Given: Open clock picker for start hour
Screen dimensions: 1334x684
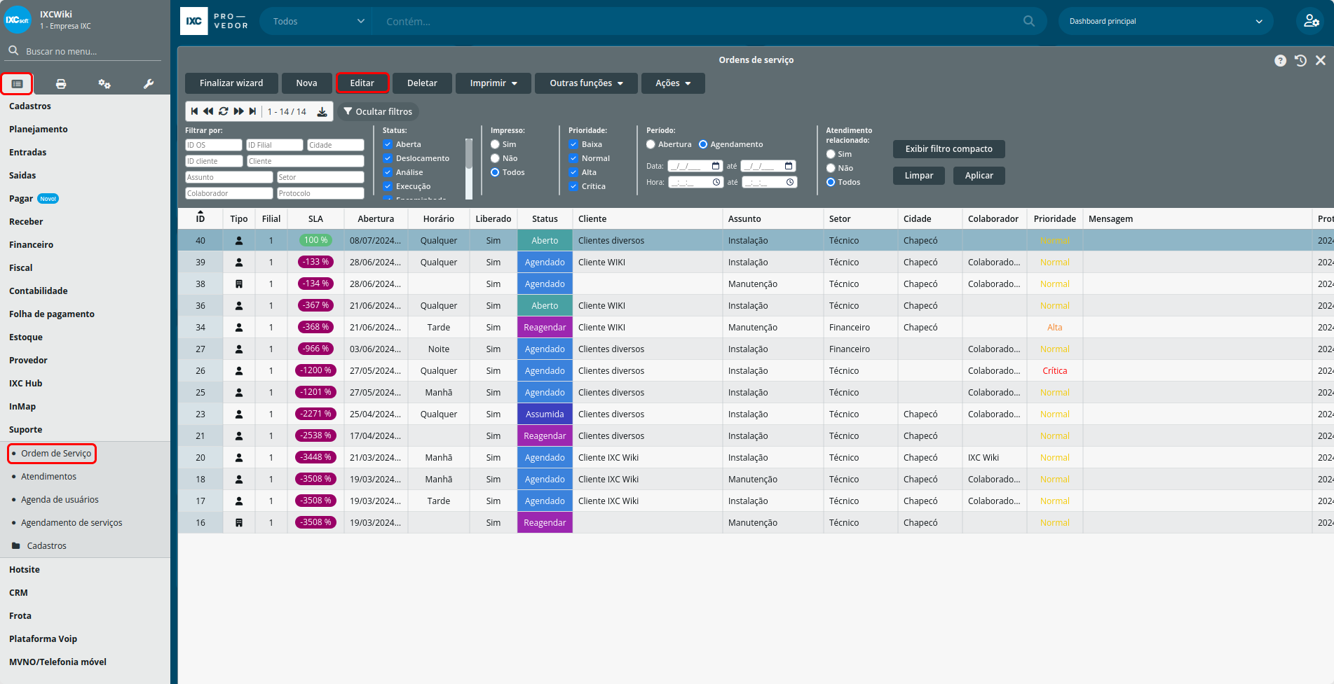Looking at the screenshot, I should (716, 182).
